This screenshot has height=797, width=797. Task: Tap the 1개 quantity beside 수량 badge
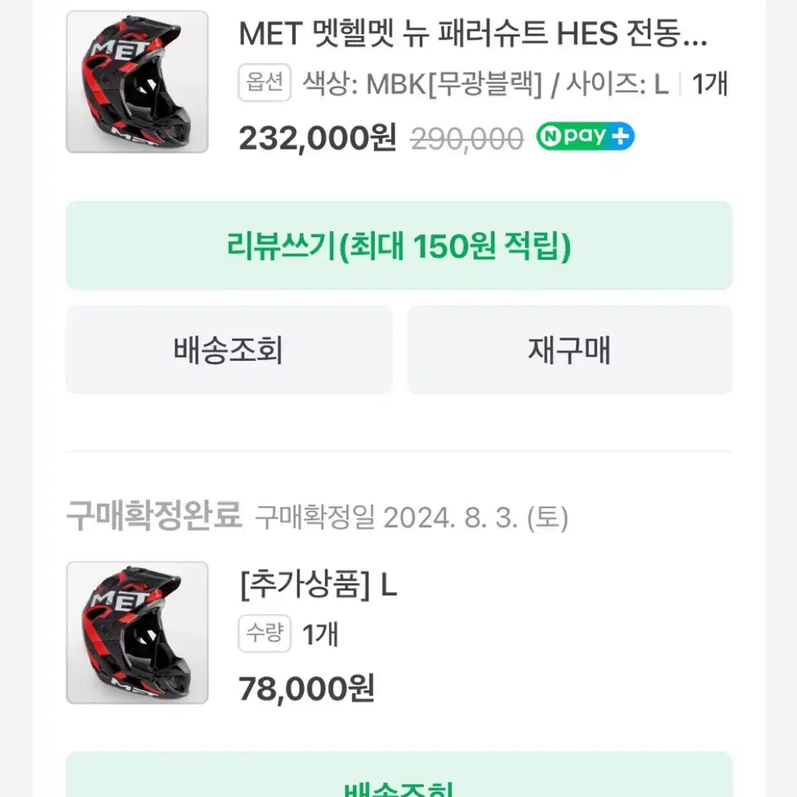(320, 634)
